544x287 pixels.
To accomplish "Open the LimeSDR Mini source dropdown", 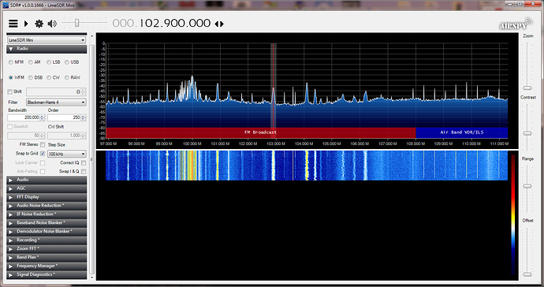I will tap(47, 40).
